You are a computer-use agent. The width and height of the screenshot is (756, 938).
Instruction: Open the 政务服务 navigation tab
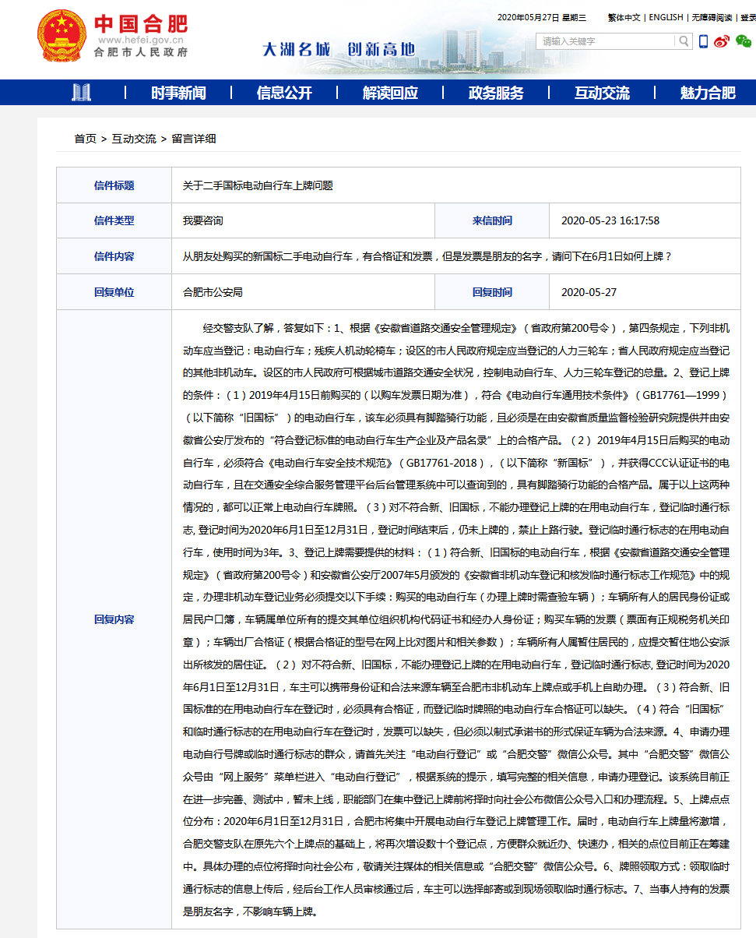tap(496, 93)
